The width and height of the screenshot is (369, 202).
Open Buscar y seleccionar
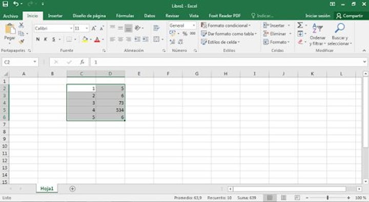(x=340, y=34)
